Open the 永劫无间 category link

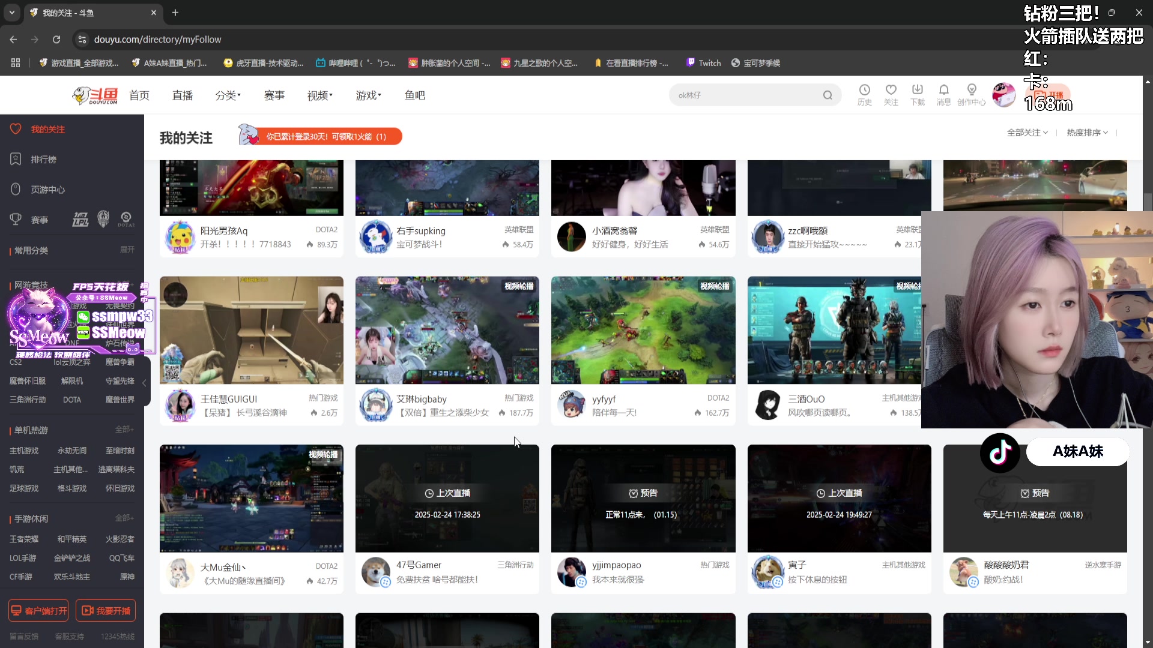click(72, 451)
